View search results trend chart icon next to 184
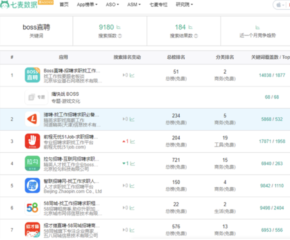The image size is (290, 240). click(x=190, y=27)
